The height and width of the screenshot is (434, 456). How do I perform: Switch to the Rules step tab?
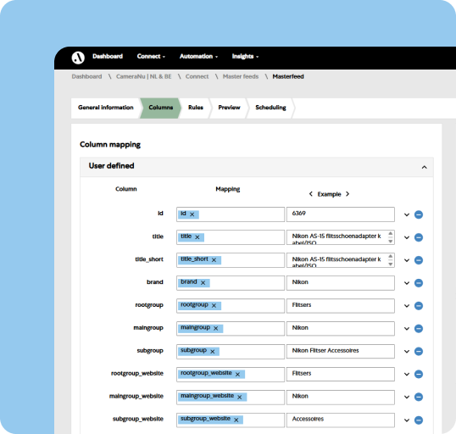tap(196, 108)
